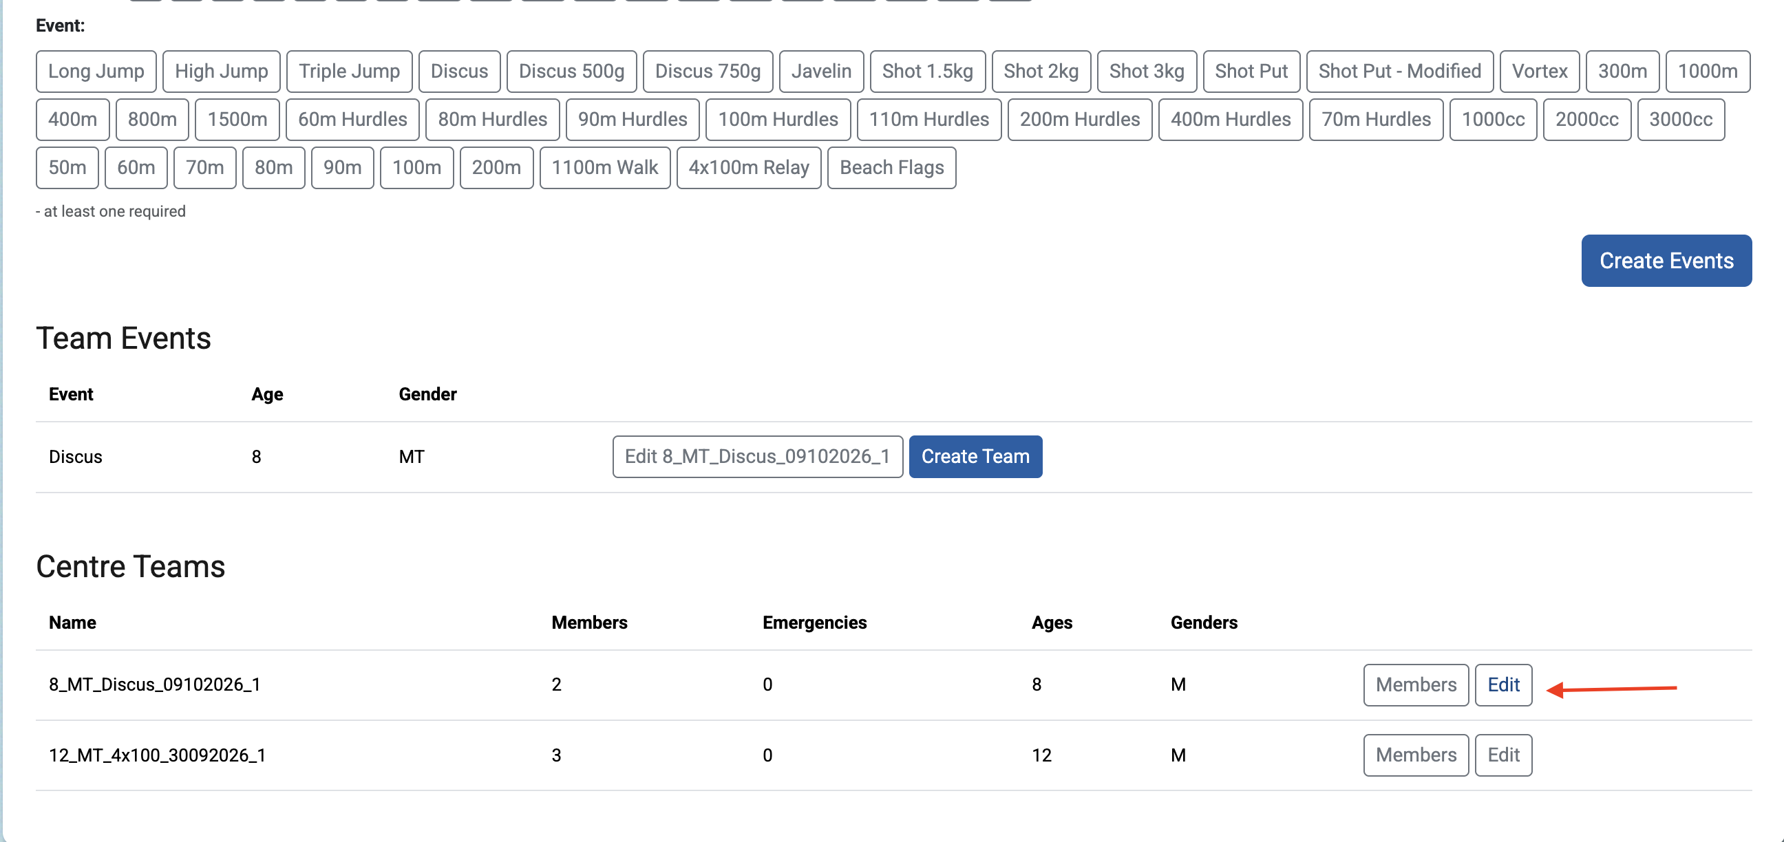Select the 100m event button
Image resolution: width=1784 pixels, height=842 pixels.
(x=417, y=168)
